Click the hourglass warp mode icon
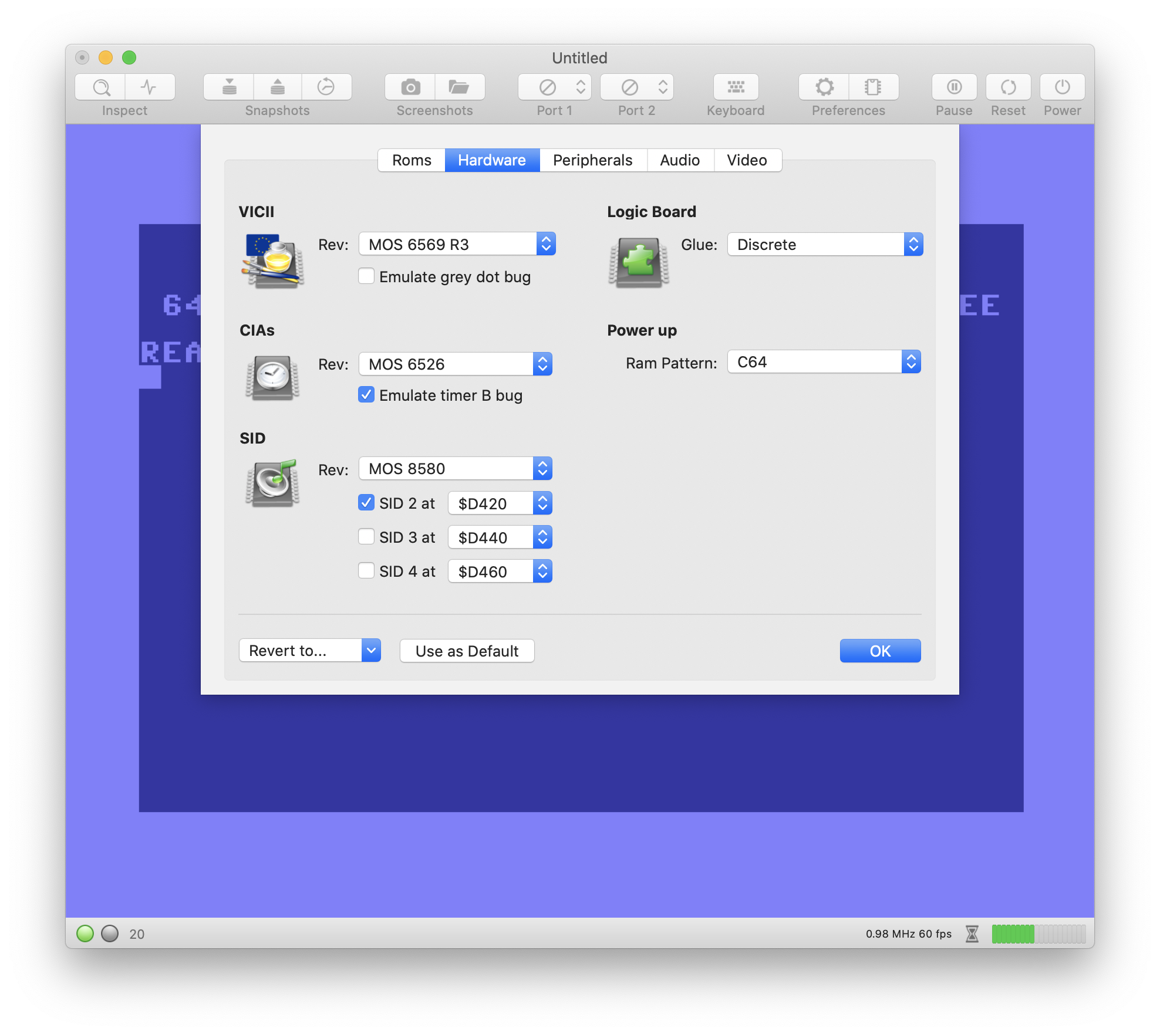1160x1035 pixels. 972,933
